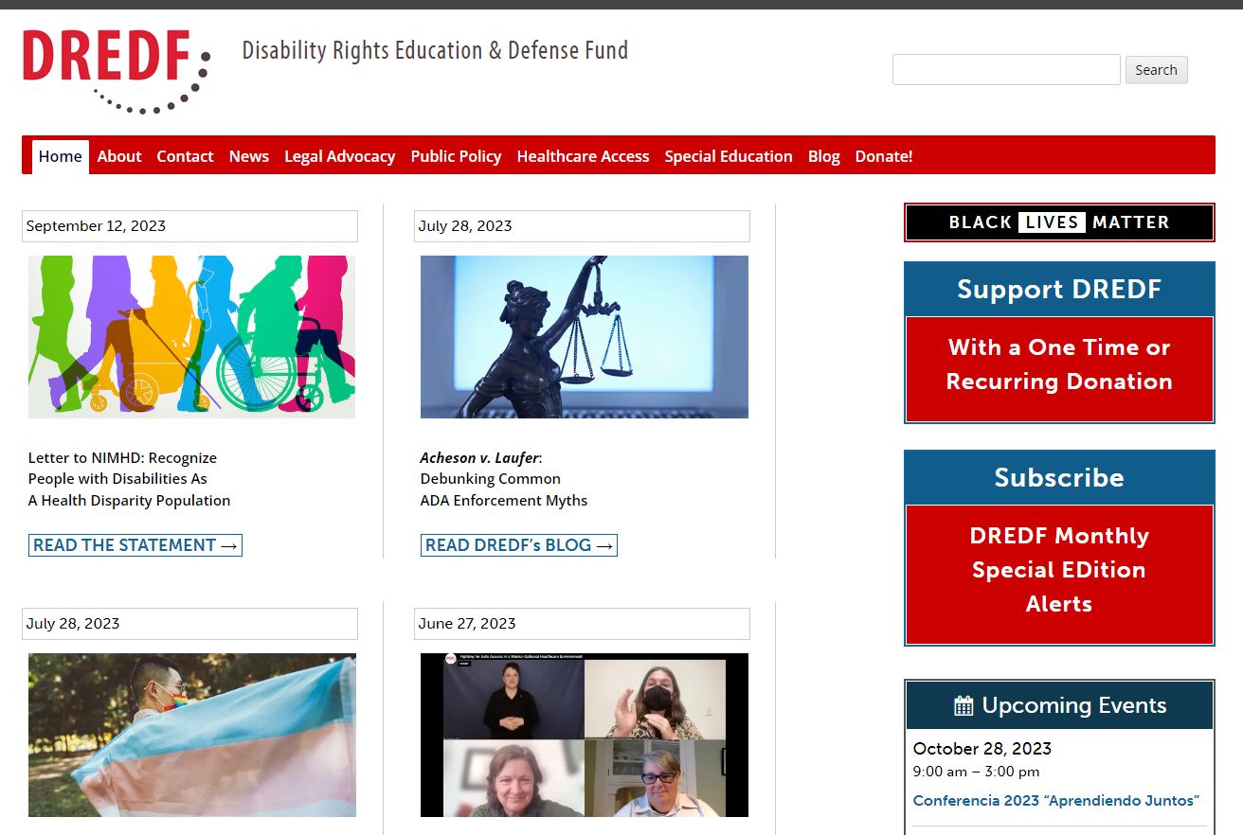Open the Home menu item
Viewport: 1243px width, 835px height.
pyautogui.click(x=61, y=156)
